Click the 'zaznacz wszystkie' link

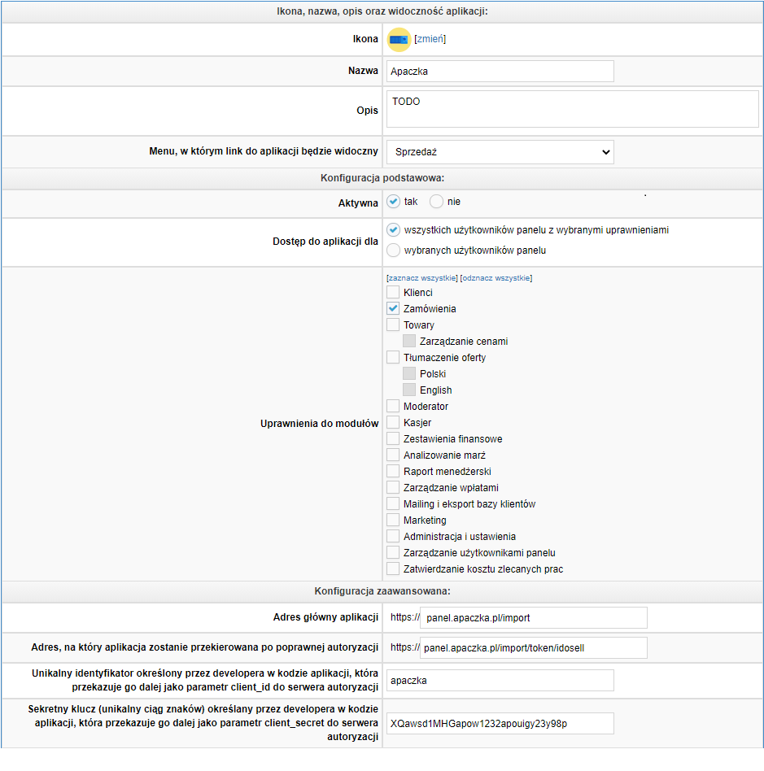click(422, 278)
